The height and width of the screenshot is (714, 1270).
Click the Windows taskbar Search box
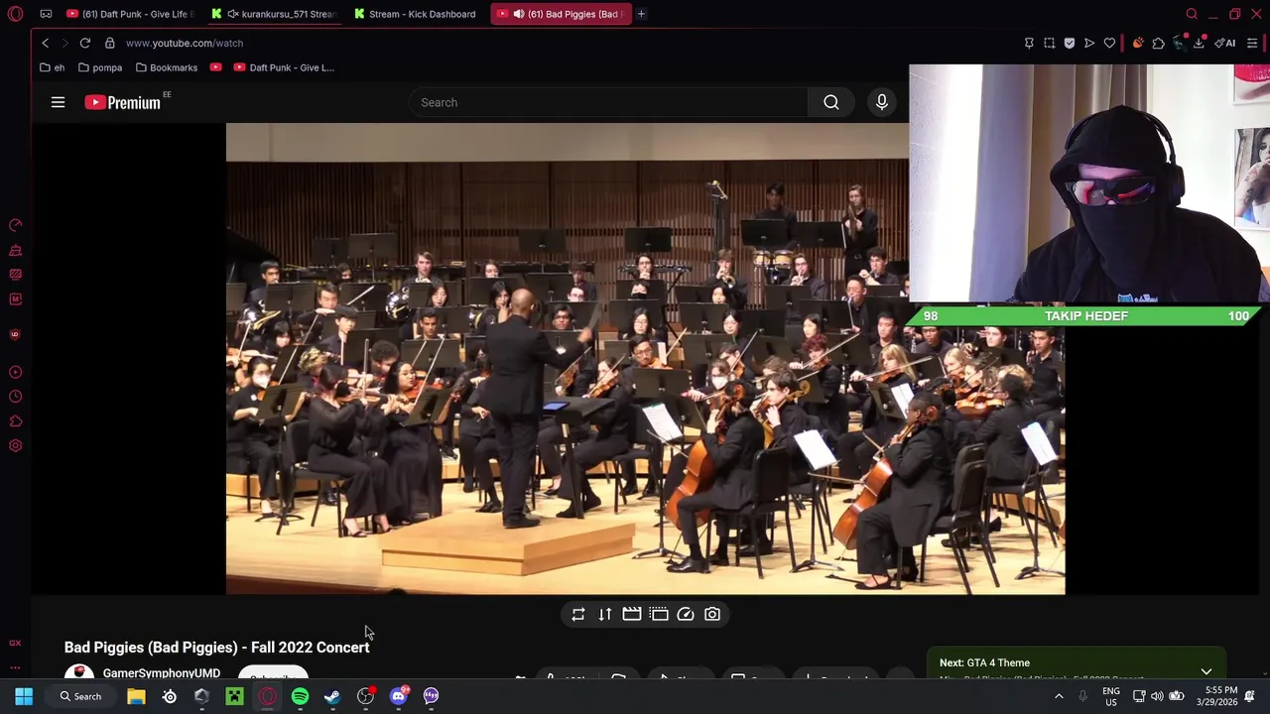click(79, 696)
